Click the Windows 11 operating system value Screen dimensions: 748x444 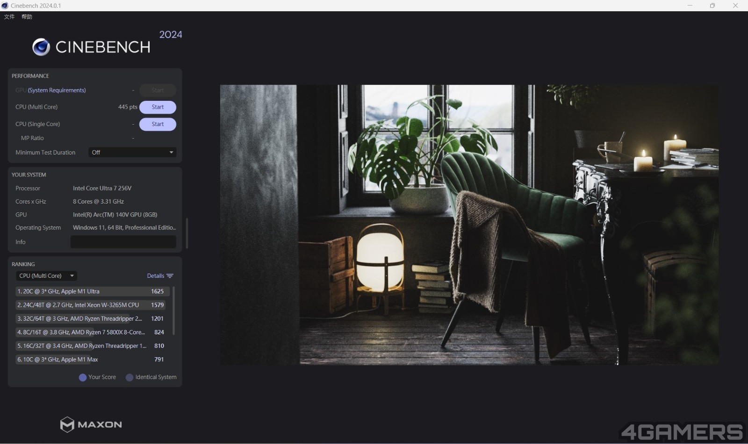(124, 227)
